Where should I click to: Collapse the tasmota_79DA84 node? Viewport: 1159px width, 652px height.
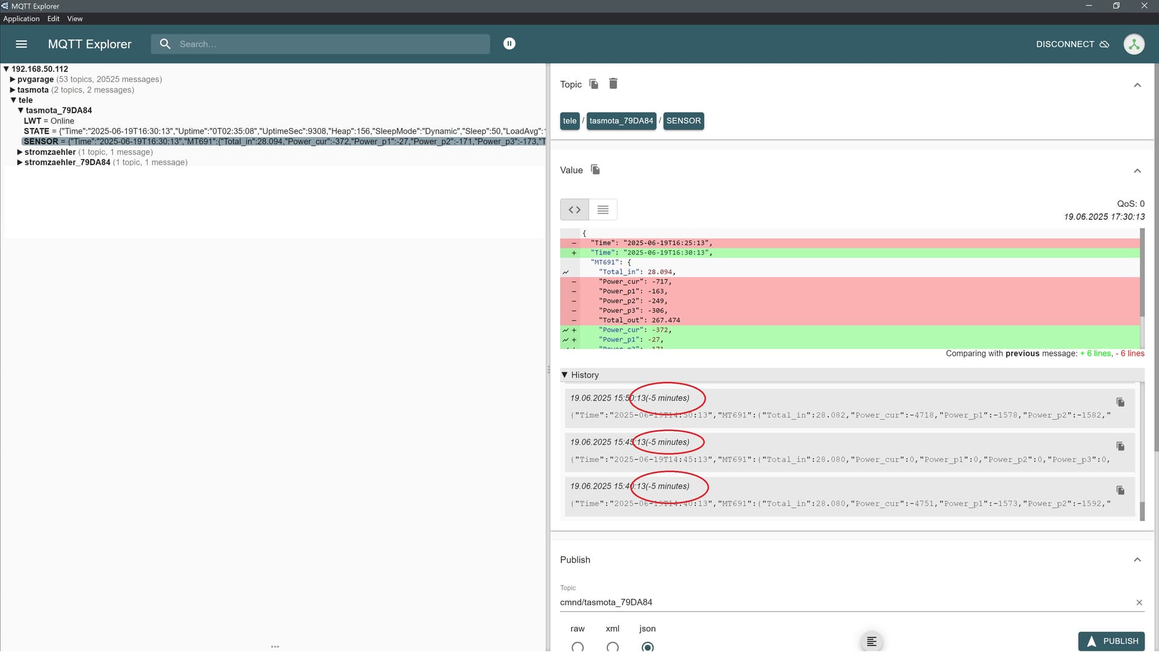click(x=21, y=110)
